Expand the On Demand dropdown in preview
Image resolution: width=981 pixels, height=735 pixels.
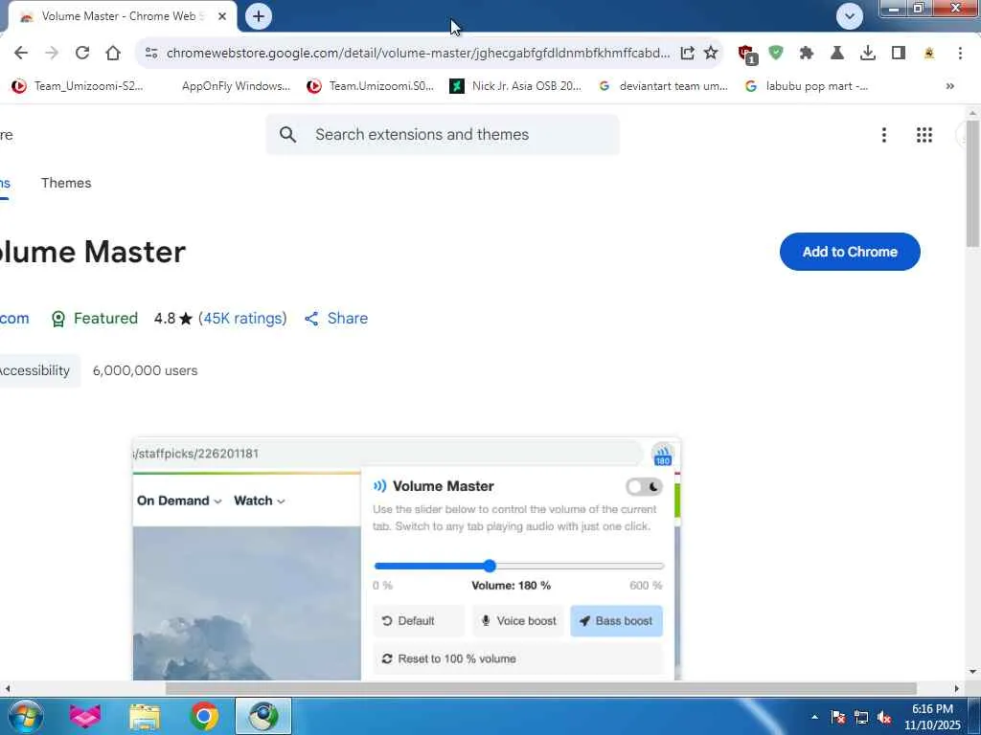coord(179,501)
